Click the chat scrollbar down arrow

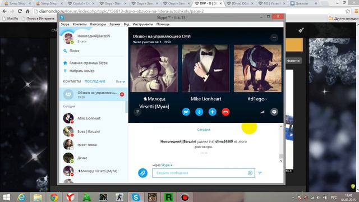pos(281,161)
